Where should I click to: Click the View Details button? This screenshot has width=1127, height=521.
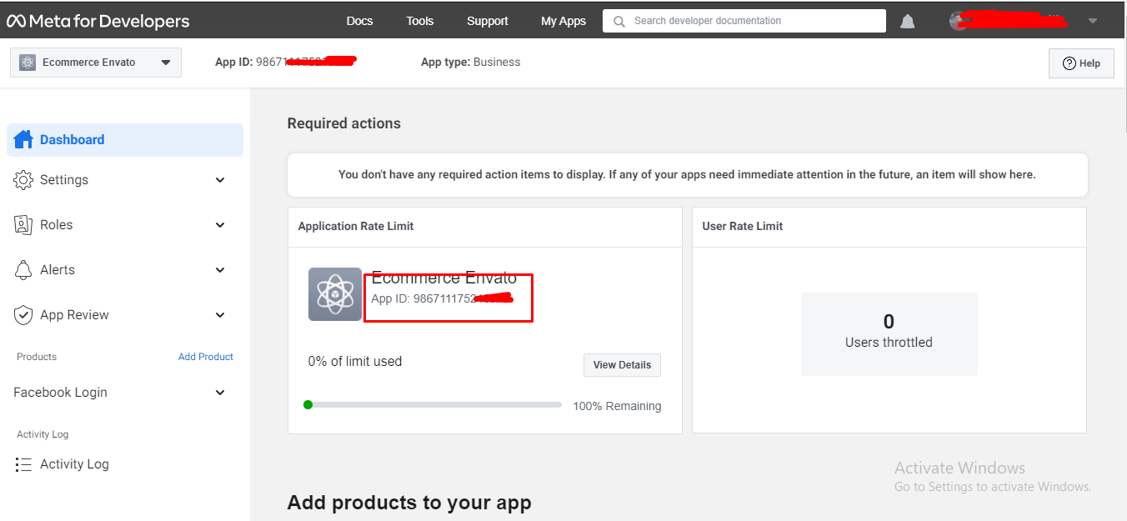click(622, 365)
